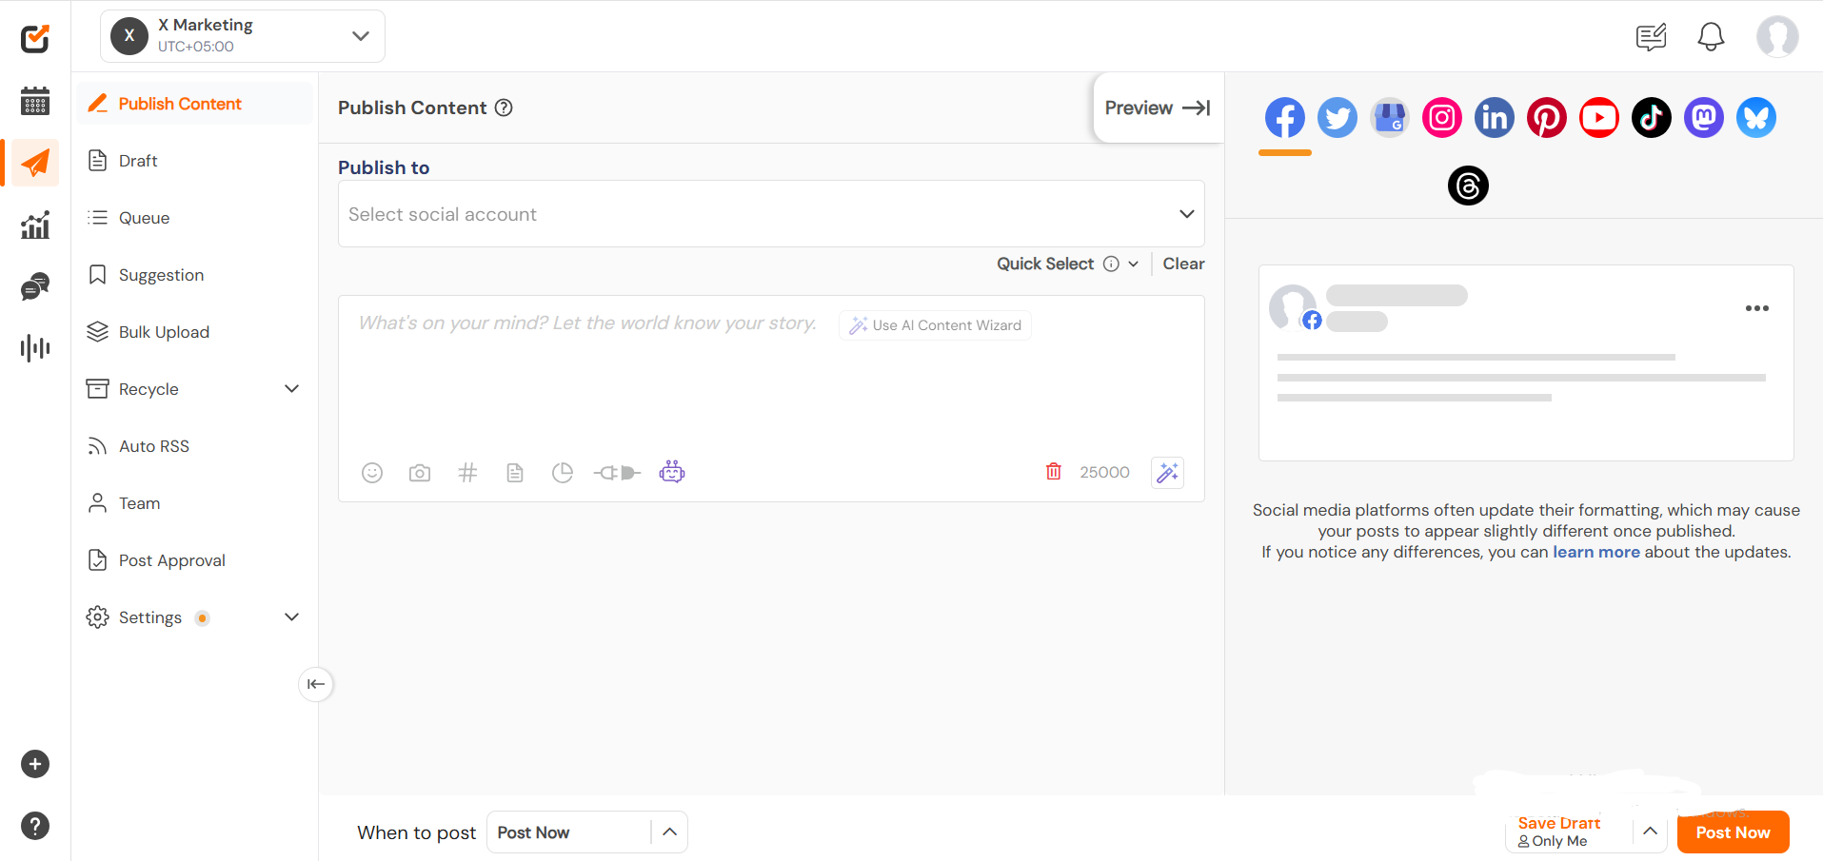Select the Pinterest preview icon
1823x861 pixels.
pyautogui.click(x=1547, y=118)
